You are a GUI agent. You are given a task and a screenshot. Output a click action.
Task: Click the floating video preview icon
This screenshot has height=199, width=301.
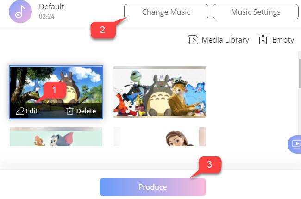coord(295,144)
